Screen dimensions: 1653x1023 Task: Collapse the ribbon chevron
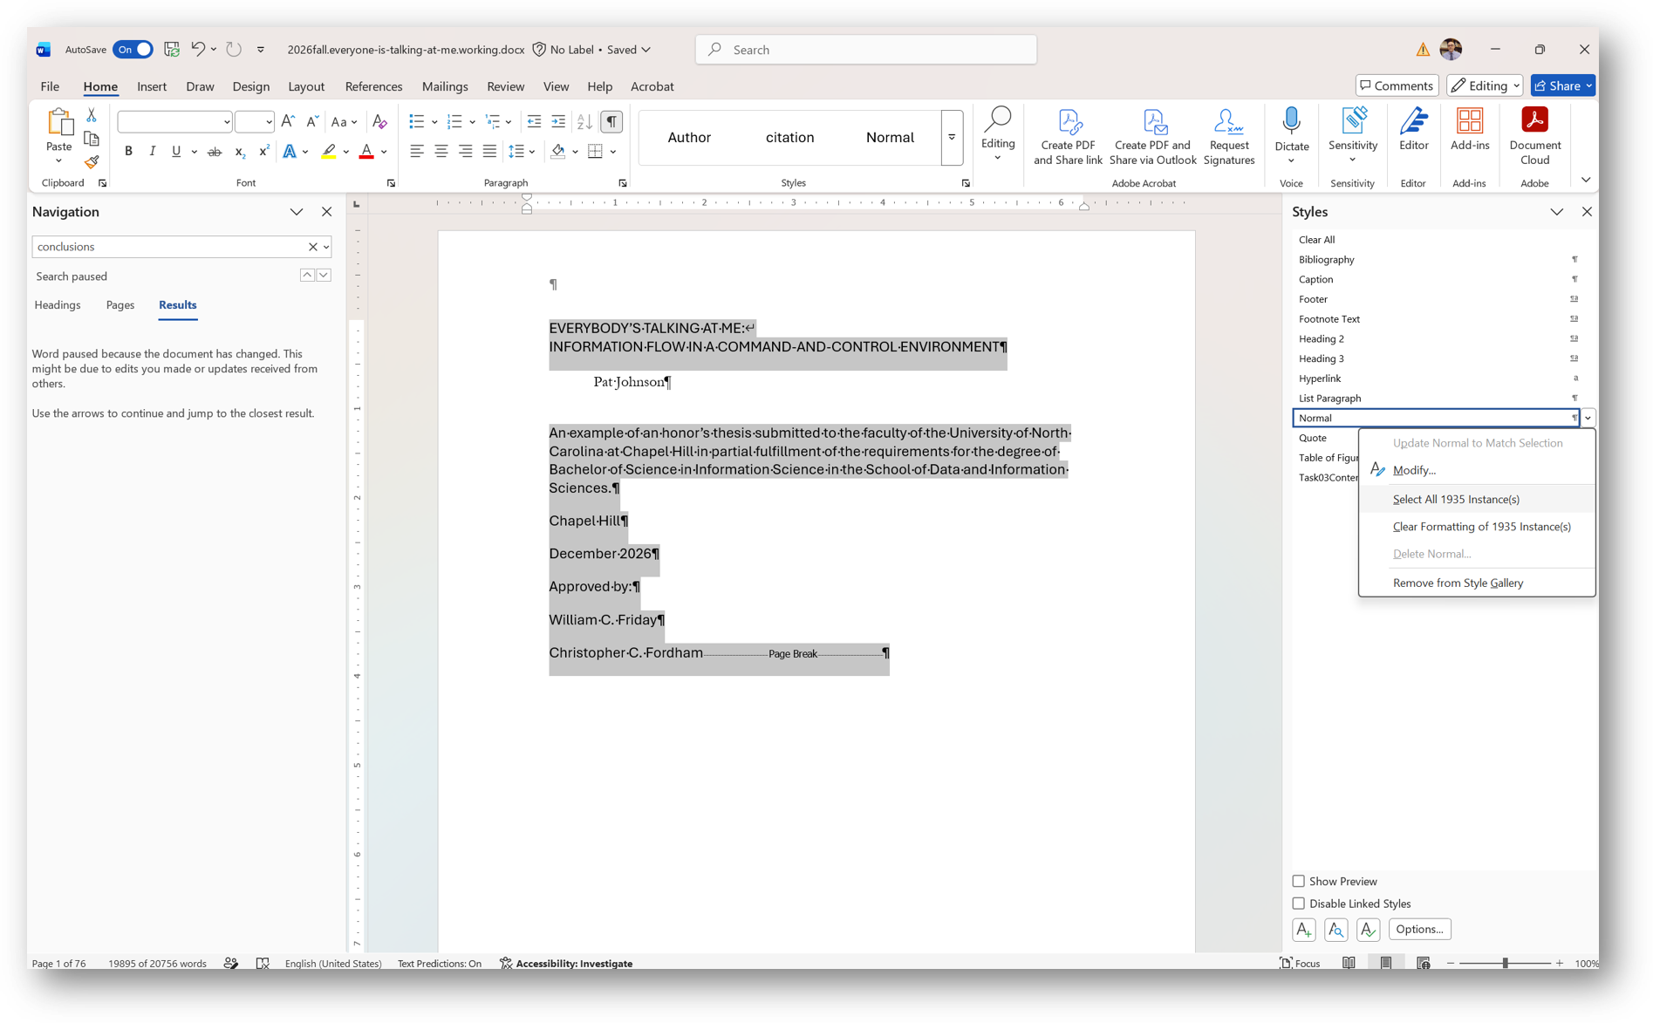[1586, 181]
